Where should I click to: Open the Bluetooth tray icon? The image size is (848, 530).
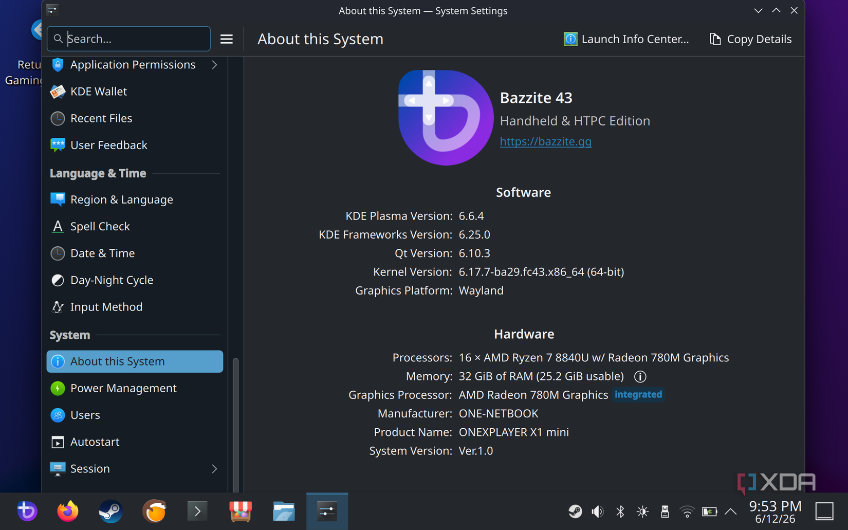coord(620,511)
